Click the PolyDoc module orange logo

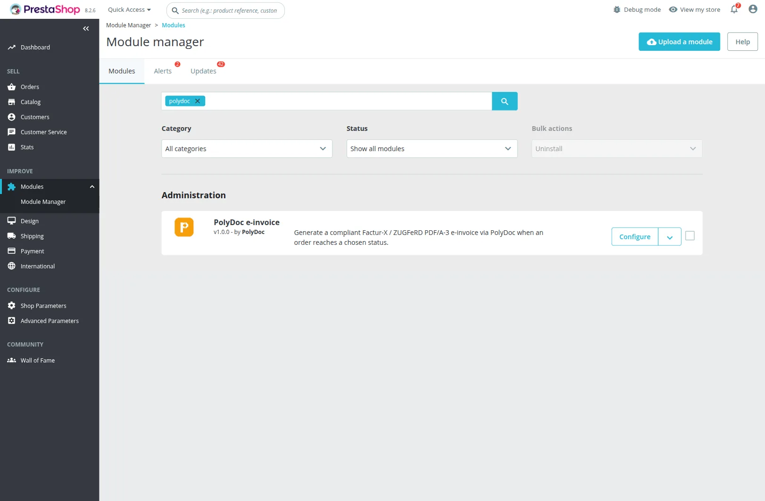click(x=184, y=227)
